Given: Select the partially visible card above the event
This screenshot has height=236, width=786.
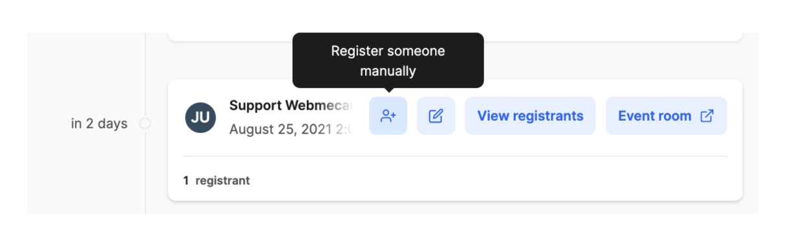Looking at the screenshot, I should (x=455, y=37).
